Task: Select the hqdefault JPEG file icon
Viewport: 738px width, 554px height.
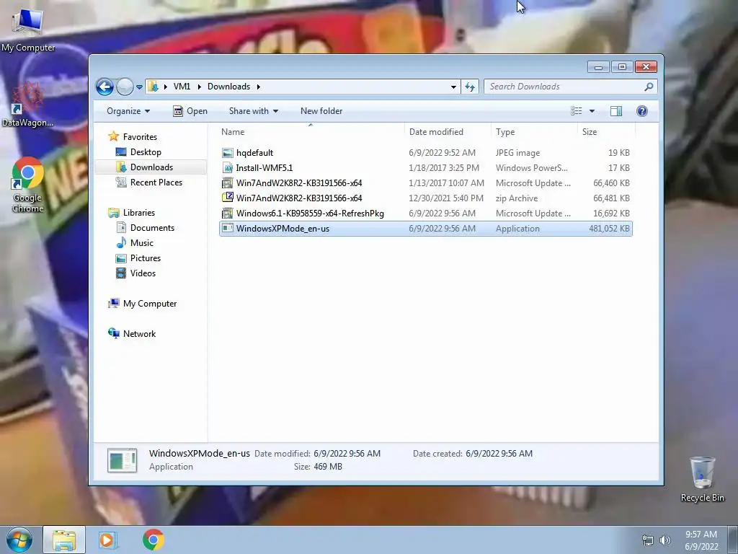Action: click(228, 153)
